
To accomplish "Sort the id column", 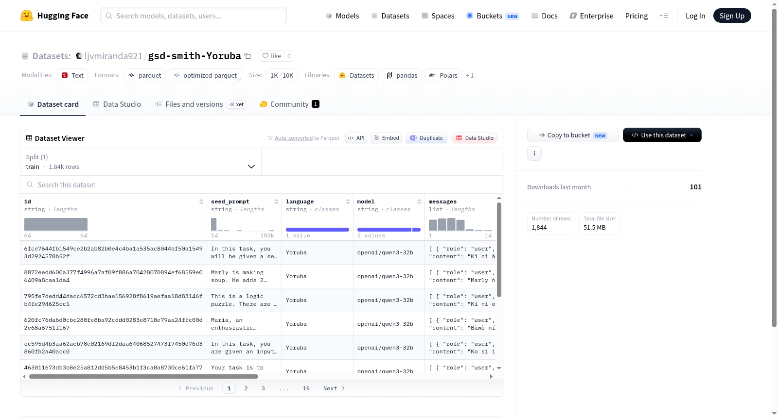I will [201, 201].
